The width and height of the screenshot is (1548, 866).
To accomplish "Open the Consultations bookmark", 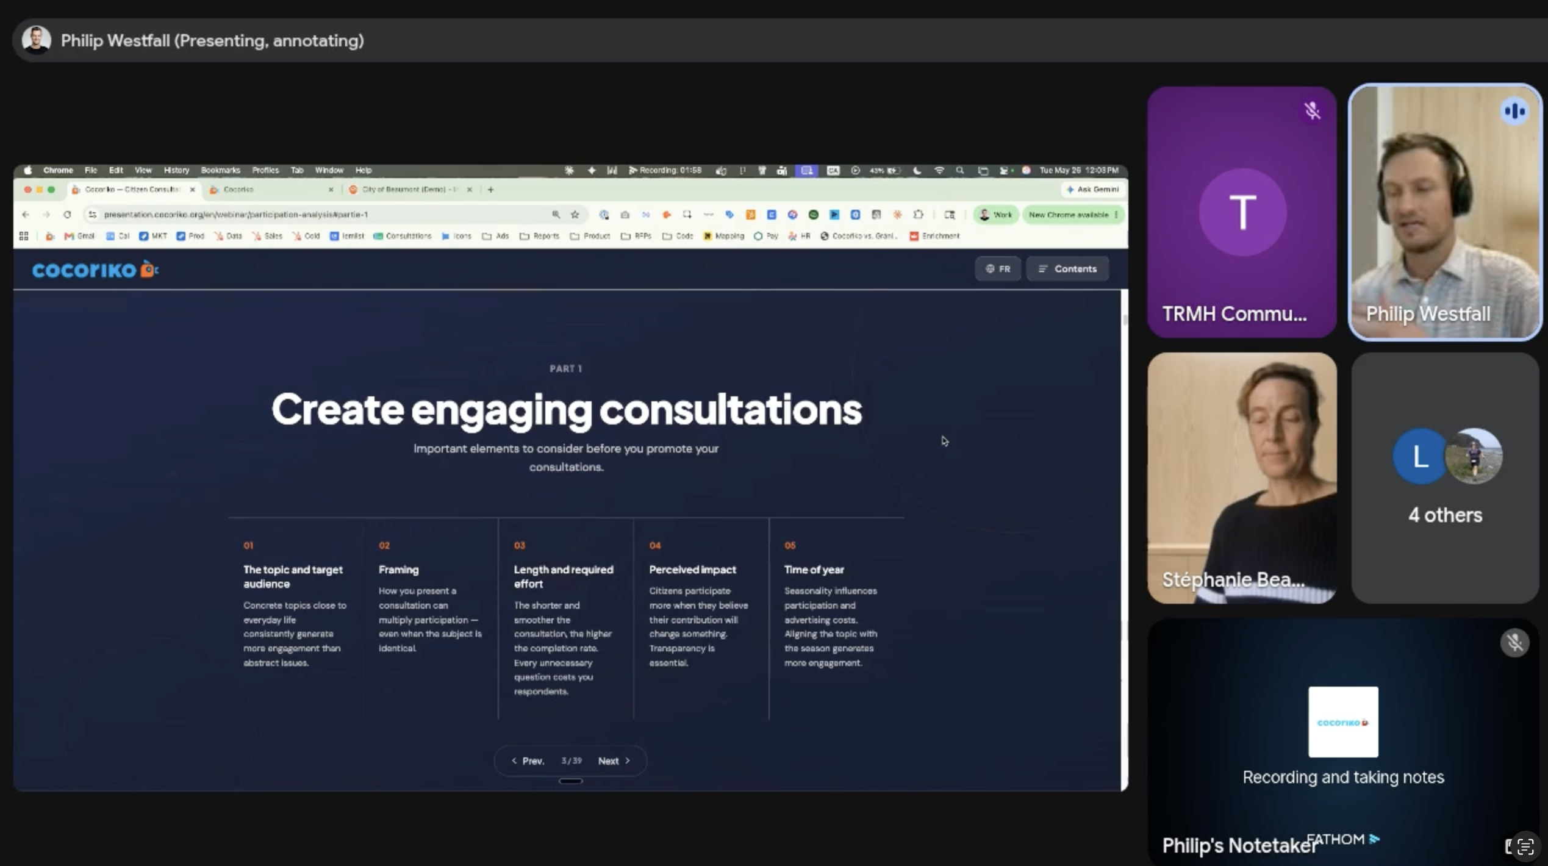I will [403, 236].
